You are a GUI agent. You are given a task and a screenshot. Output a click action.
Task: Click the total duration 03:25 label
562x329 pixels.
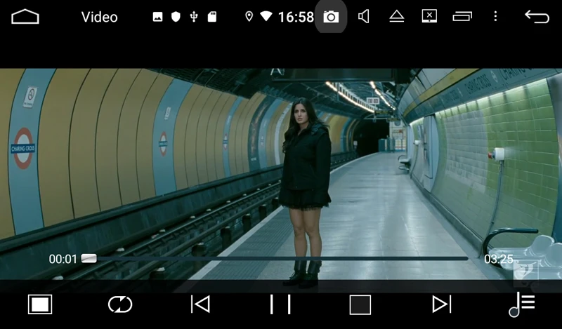click(499, 259)
